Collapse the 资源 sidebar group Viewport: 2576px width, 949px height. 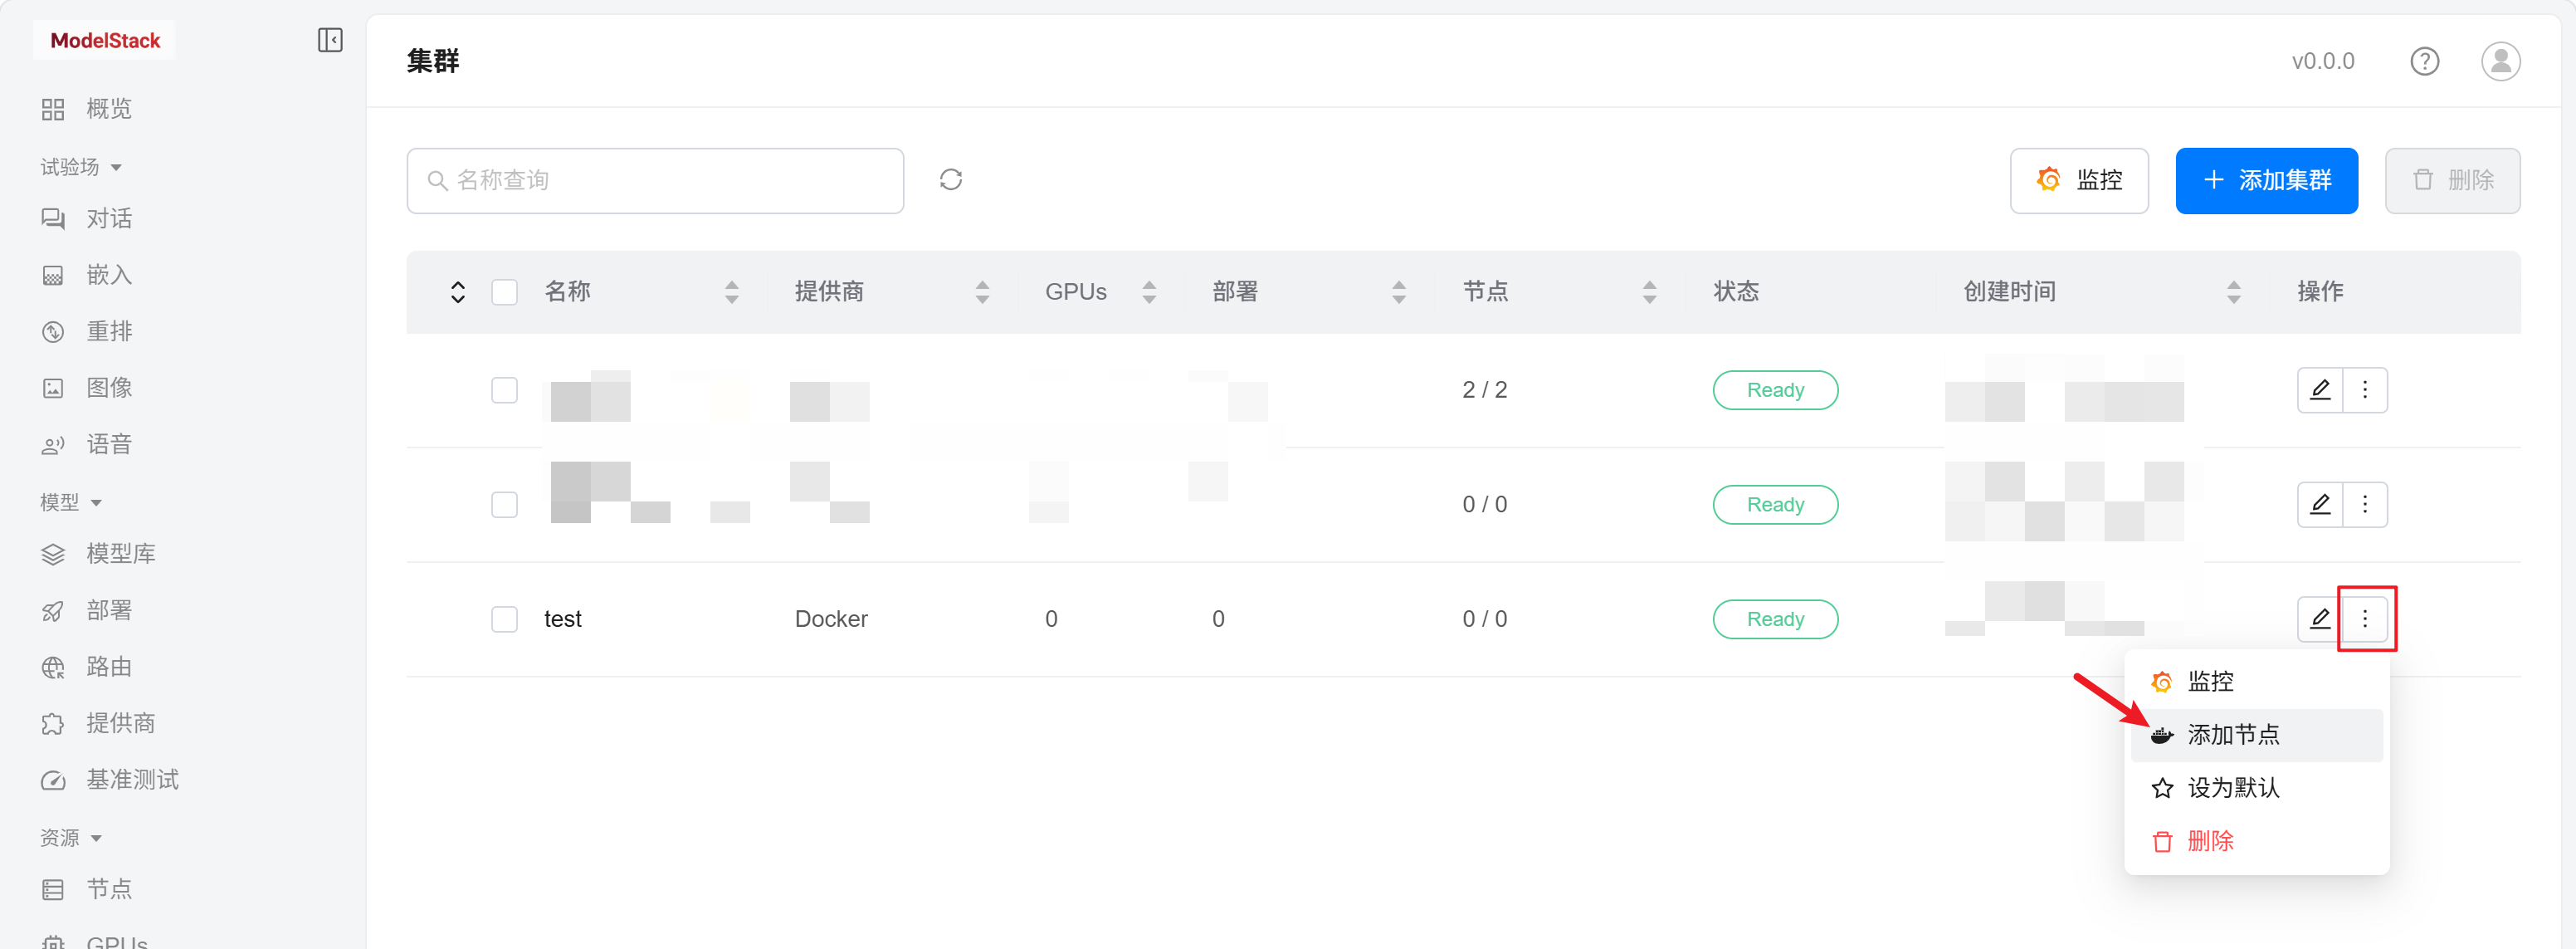point(71,838)
